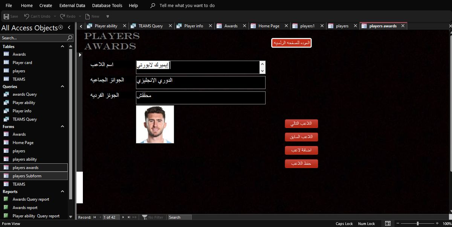Click the الجوائز الجماعيه team awards field

201,82
